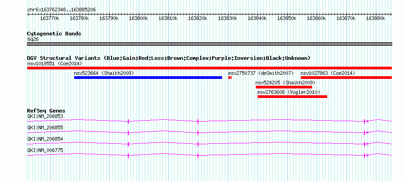
Task: Click the QKI NM_206853 transcript line
Action: [x=209, y=121]
